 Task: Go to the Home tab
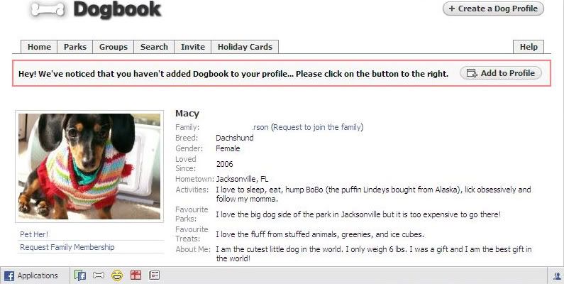[39, 47]
